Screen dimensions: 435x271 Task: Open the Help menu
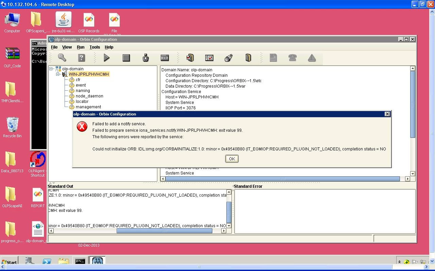[x=109, y=47]
